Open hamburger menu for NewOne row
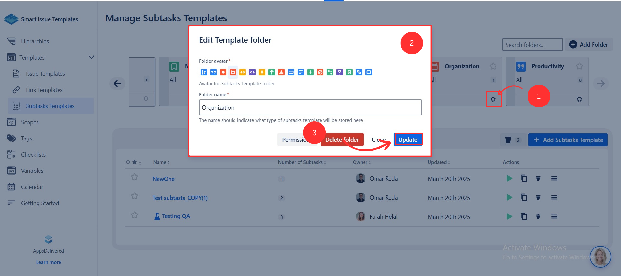 click(554, 179)
